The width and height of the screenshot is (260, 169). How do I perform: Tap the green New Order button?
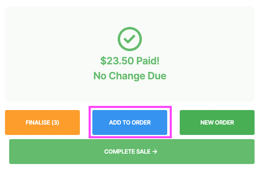pos(217,122)
